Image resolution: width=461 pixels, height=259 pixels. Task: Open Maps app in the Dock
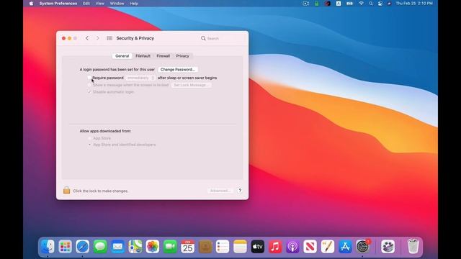tap(135, 246)
